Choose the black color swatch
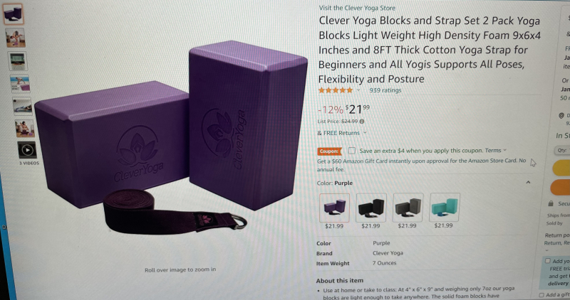This screenshot has width=570, height=300. (370, 208)
